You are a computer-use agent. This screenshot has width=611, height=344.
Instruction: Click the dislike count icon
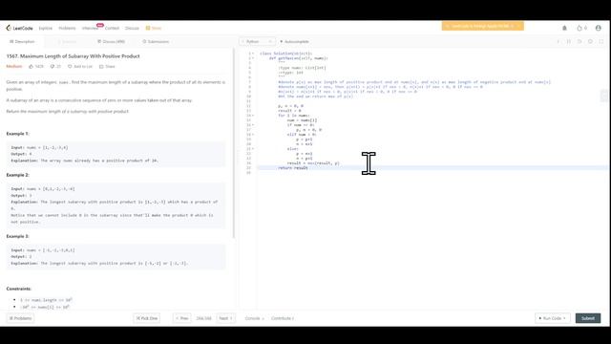click(53, 66)
